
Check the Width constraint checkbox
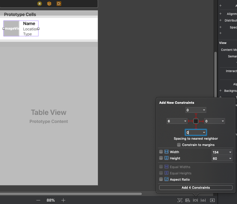pos(161,152)
